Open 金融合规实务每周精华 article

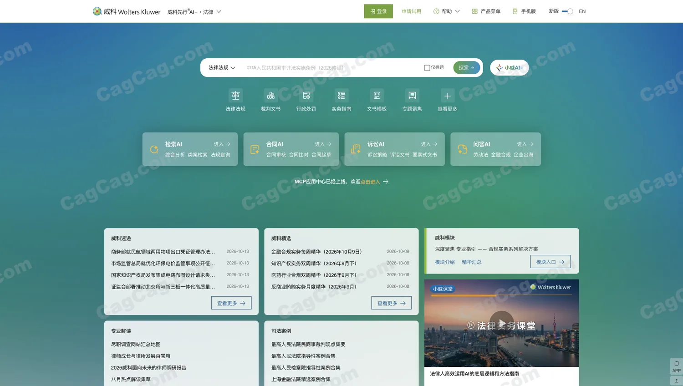coord(316,252)
